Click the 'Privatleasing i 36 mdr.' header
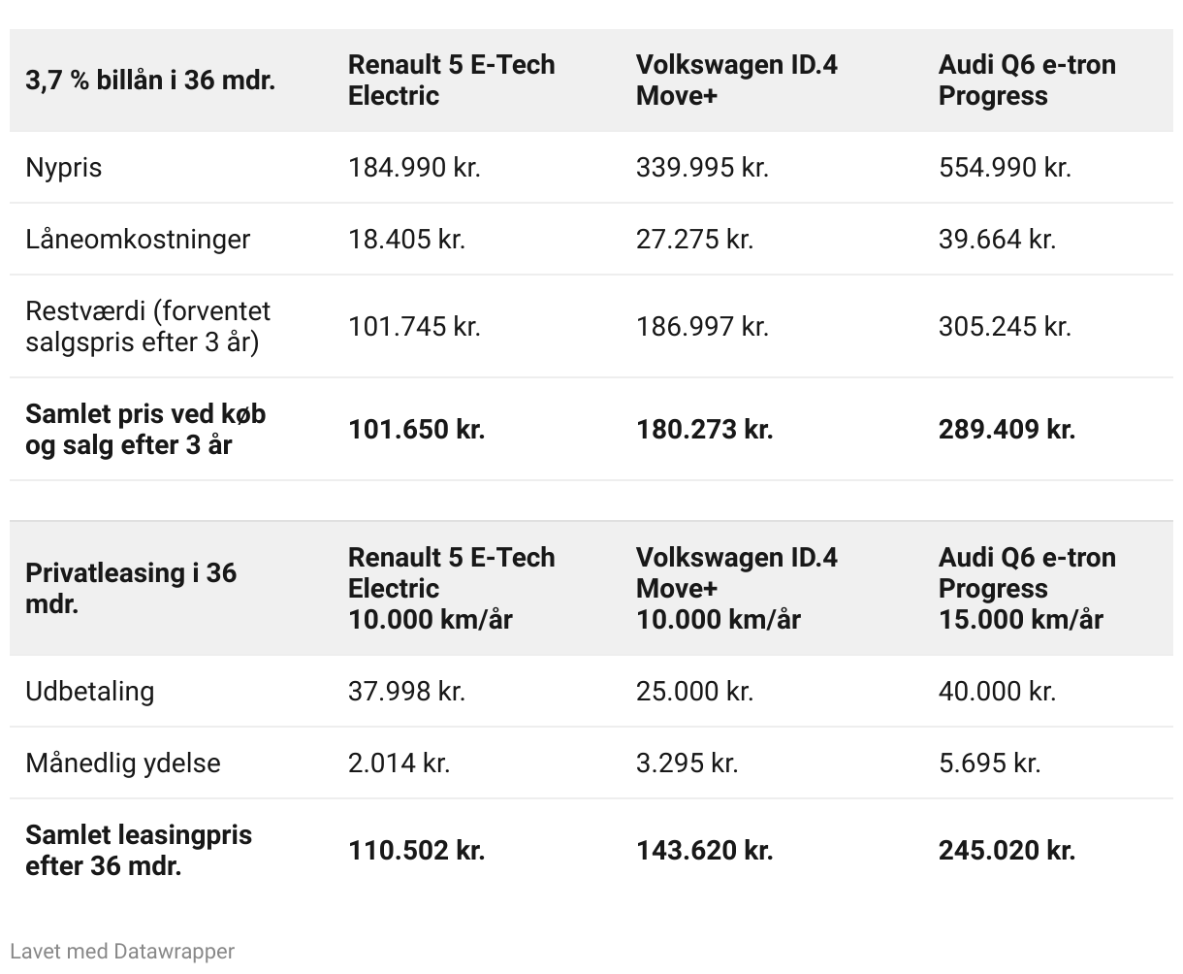This screenshot has height=974, width=1183. [131, 588]
